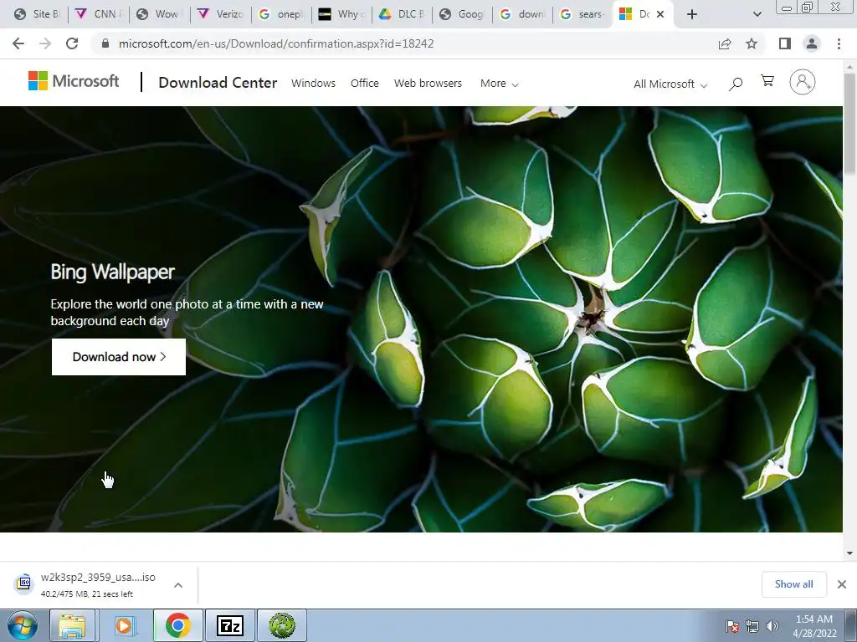Open the Windows navigation link
The image size is (857, 642).
point(313,84)
